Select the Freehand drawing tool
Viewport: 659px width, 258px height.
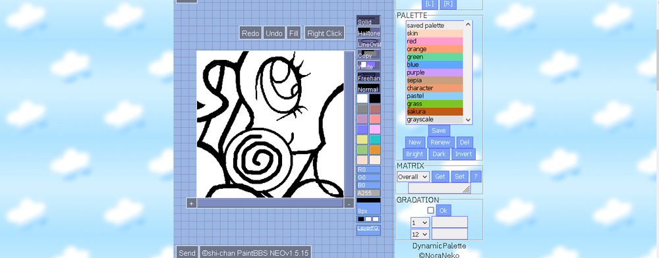(368, 77)
